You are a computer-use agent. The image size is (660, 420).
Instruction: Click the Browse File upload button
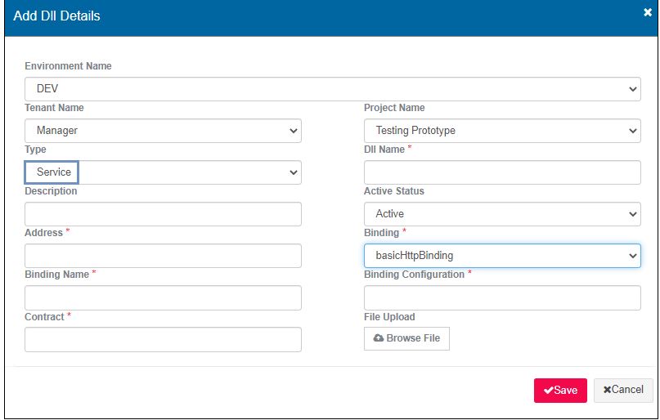(406, 338)
